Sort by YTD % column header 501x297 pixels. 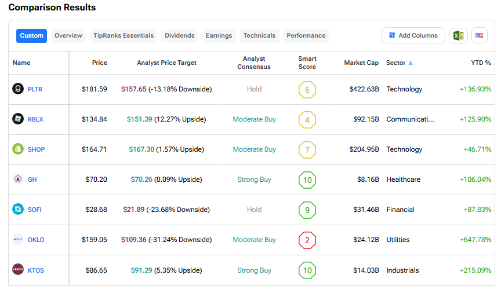481,63
